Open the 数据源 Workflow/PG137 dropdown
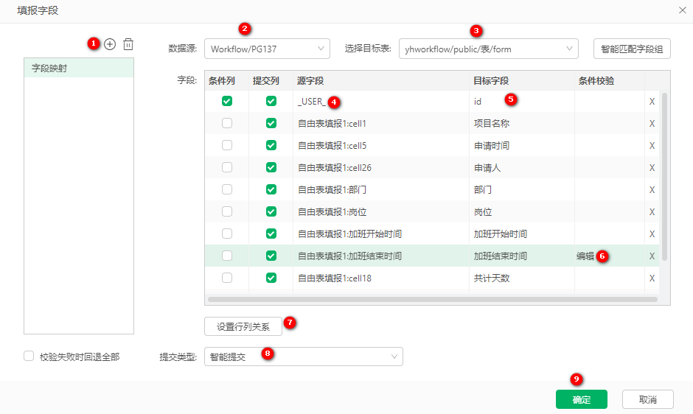693x414 pixels. (267, 49)
